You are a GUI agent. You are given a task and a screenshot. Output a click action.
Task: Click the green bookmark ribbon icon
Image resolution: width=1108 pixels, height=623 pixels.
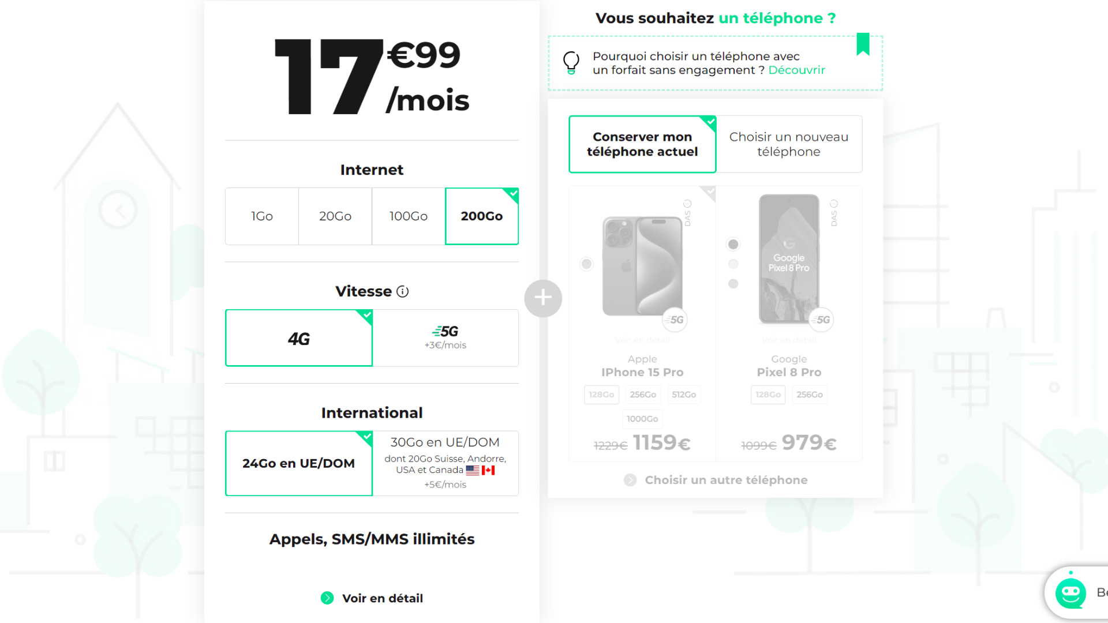(x=863, y=44)
